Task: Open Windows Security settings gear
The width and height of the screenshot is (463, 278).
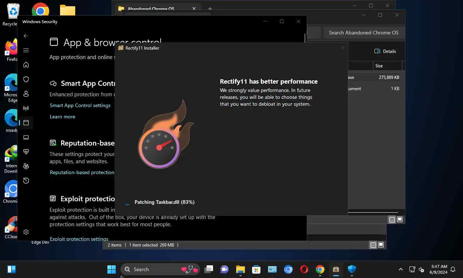Action: (26, 232)
